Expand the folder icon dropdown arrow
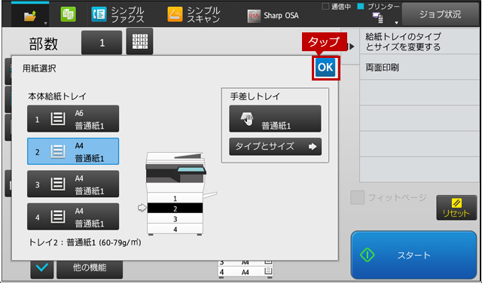482x283 pixels. coord(46,23)
